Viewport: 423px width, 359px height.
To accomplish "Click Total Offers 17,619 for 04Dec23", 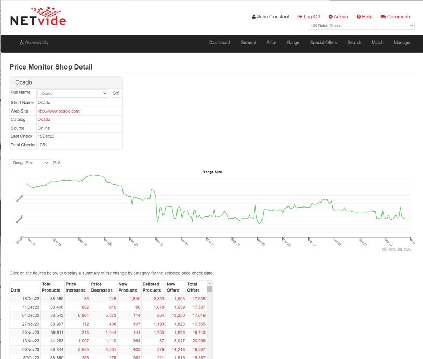I will 199,315.
